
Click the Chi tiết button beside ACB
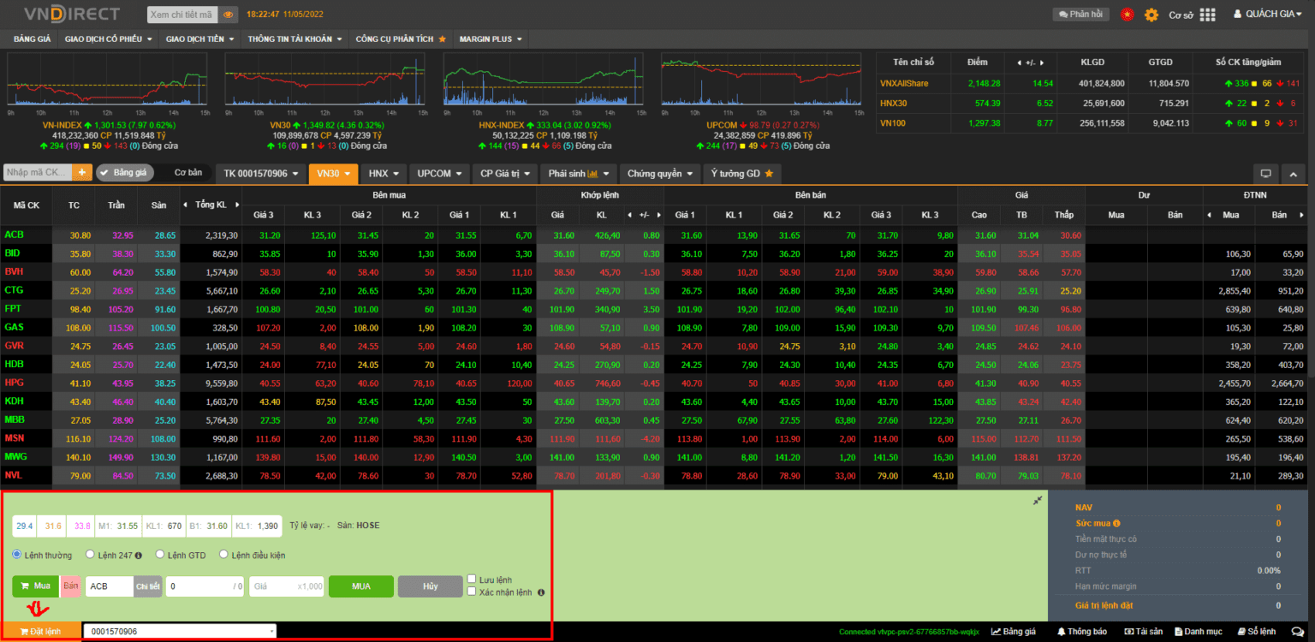click(x=147, y=586)
